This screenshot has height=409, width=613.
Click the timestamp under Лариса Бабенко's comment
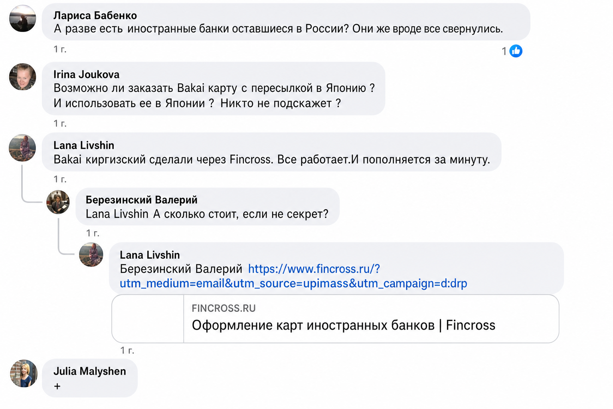pos(60,49)
